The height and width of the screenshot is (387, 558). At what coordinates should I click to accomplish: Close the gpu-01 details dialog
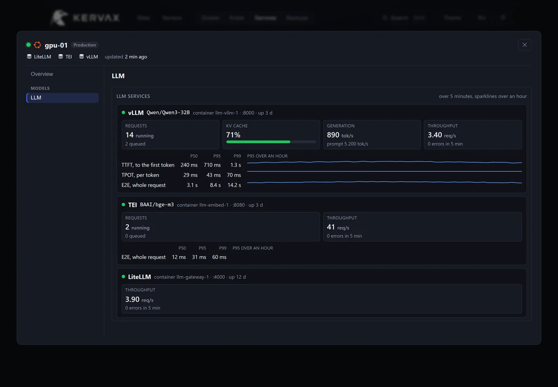click(525, 45)
